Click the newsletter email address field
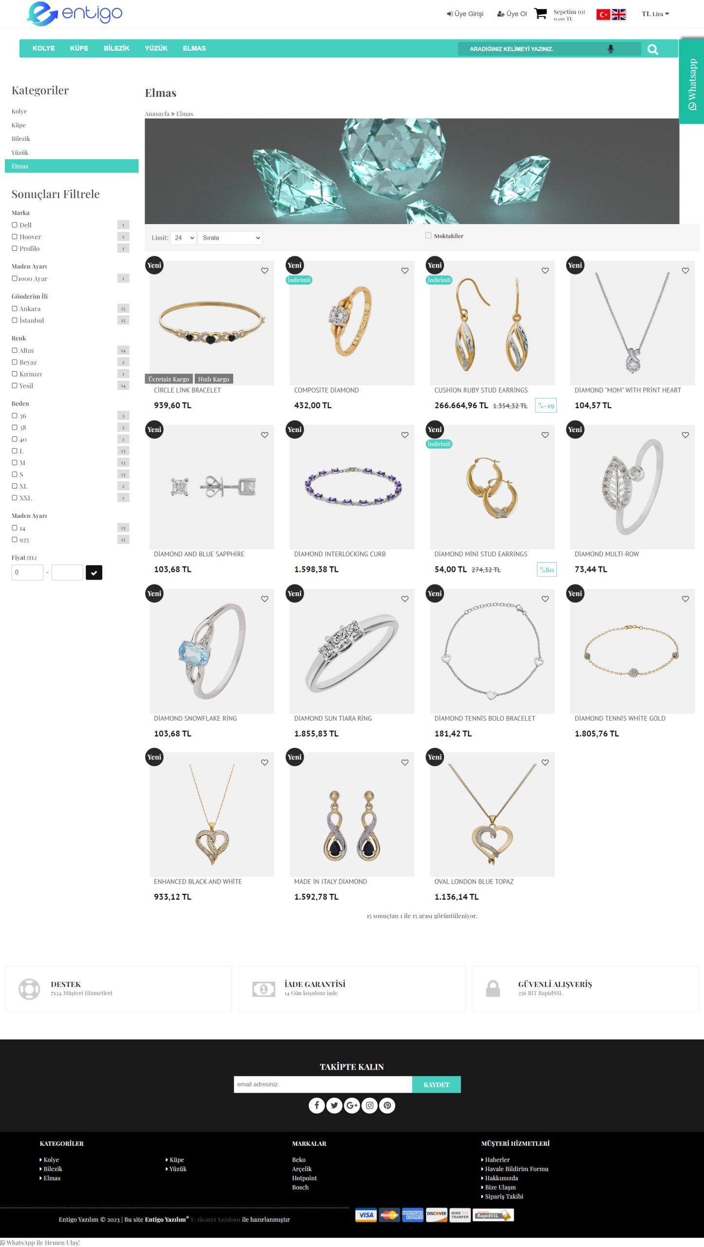The image size is (704, 1247). click(x=323, y=1084)
